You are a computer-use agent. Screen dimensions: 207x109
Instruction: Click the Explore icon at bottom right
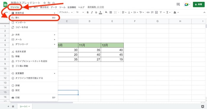pos(203,107)
